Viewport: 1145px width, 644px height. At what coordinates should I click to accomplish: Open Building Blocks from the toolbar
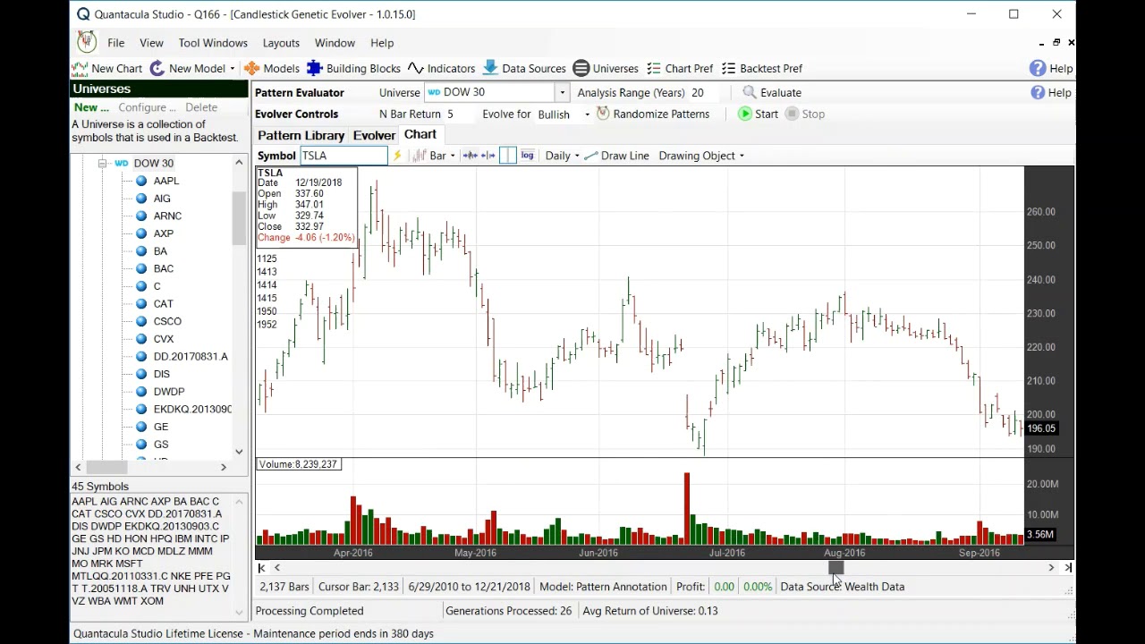[353, 68]
